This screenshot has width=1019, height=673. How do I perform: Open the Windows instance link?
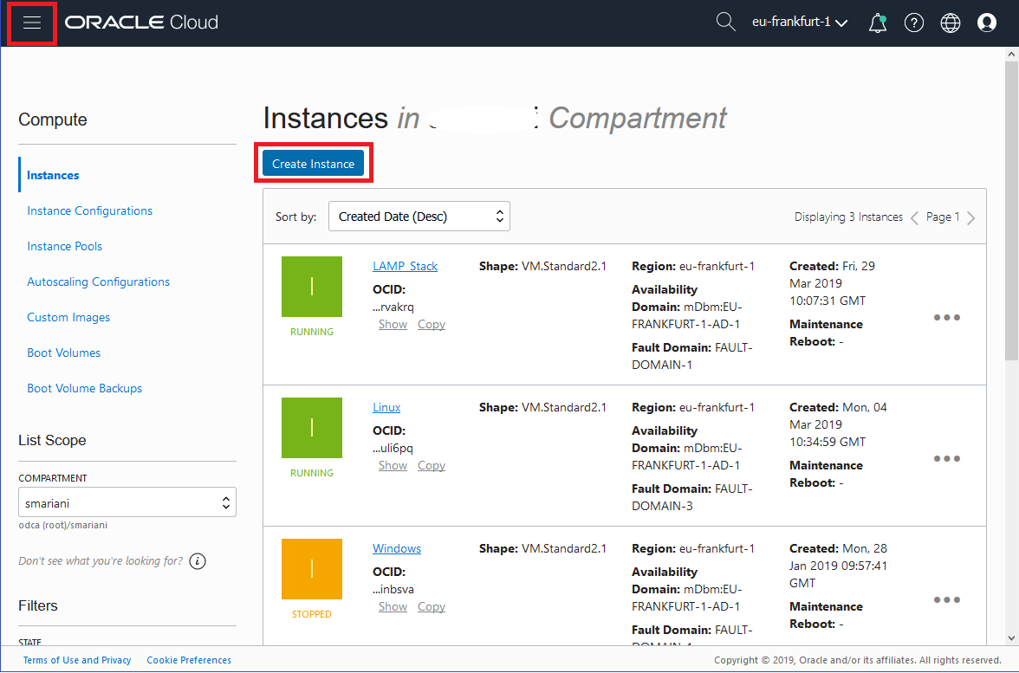(x=397, y=548)
